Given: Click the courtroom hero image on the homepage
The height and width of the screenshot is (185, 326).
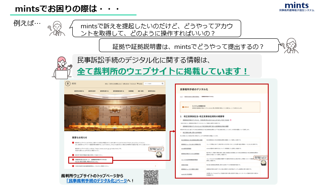Looking at the screenshot, I should coord(115,113).
